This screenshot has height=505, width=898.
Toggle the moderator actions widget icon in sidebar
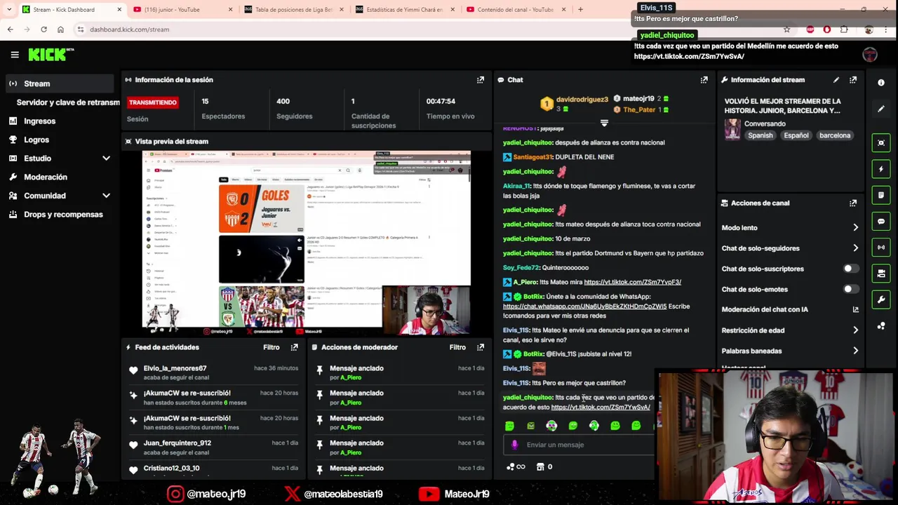tap(881, 274)
